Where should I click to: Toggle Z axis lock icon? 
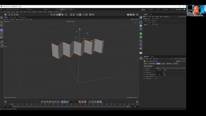click(x=14, y=15)
